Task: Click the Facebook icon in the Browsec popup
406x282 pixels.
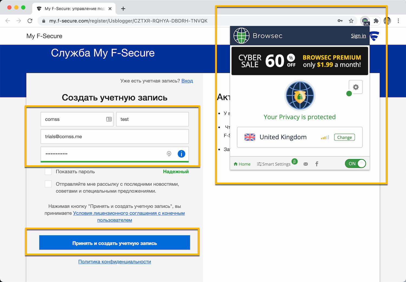Action: 316,164
